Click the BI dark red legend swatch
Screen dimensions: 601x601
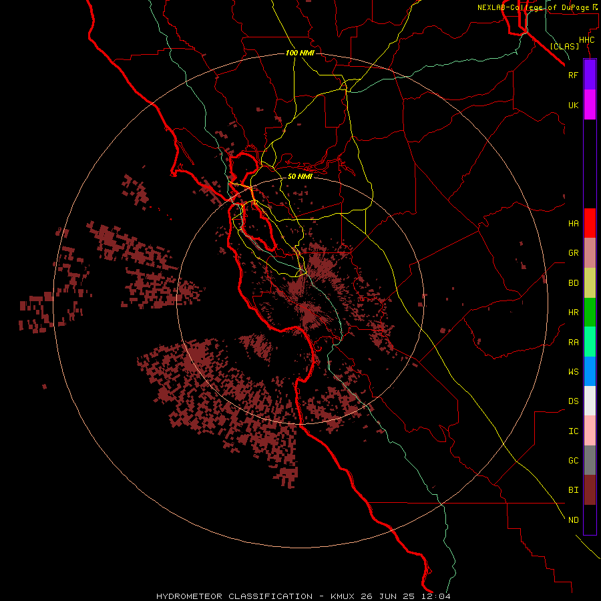click(590, 490)
